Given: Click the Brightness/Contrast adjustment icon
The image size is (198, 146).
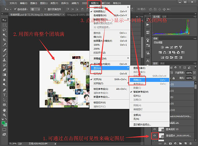Looking at the screenshot, I should coord(162,47).
